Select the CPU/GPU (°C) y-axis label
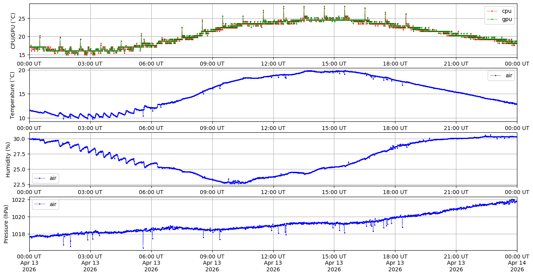This screenshot has width=533, height=276. coord(13,31)
